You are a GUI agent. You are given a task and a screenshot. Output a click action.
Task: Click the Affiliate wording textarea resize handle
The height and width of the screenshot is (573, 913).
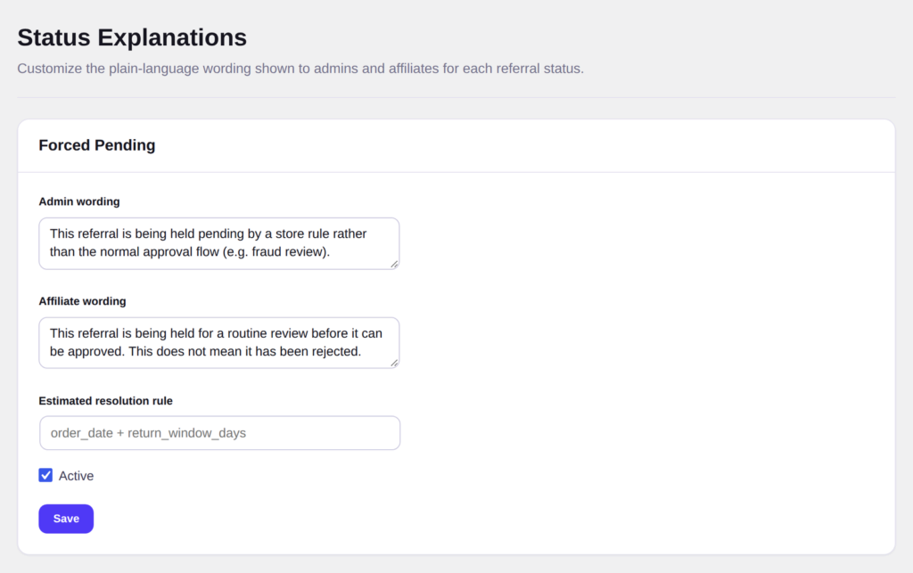(x=394, y=363)
